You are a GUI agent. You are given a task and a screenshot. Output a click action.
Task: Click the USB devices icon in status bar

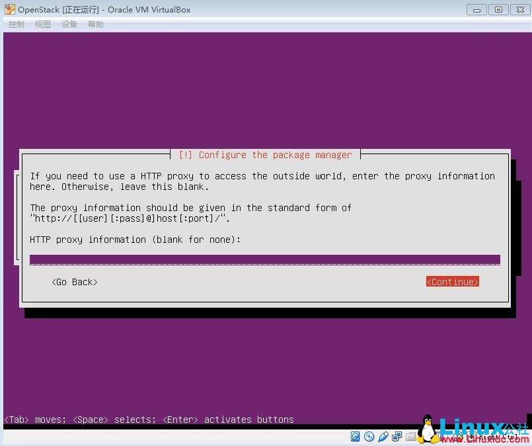tap(383, 437)
